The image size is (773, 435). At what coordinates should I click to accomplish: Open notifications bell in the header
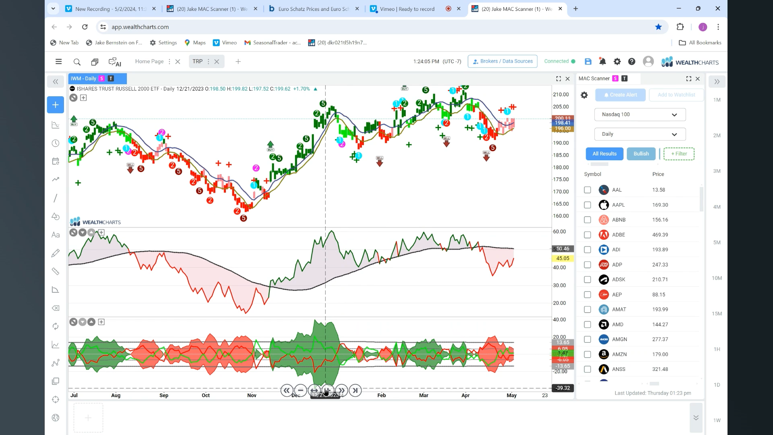tap(602, 62)
